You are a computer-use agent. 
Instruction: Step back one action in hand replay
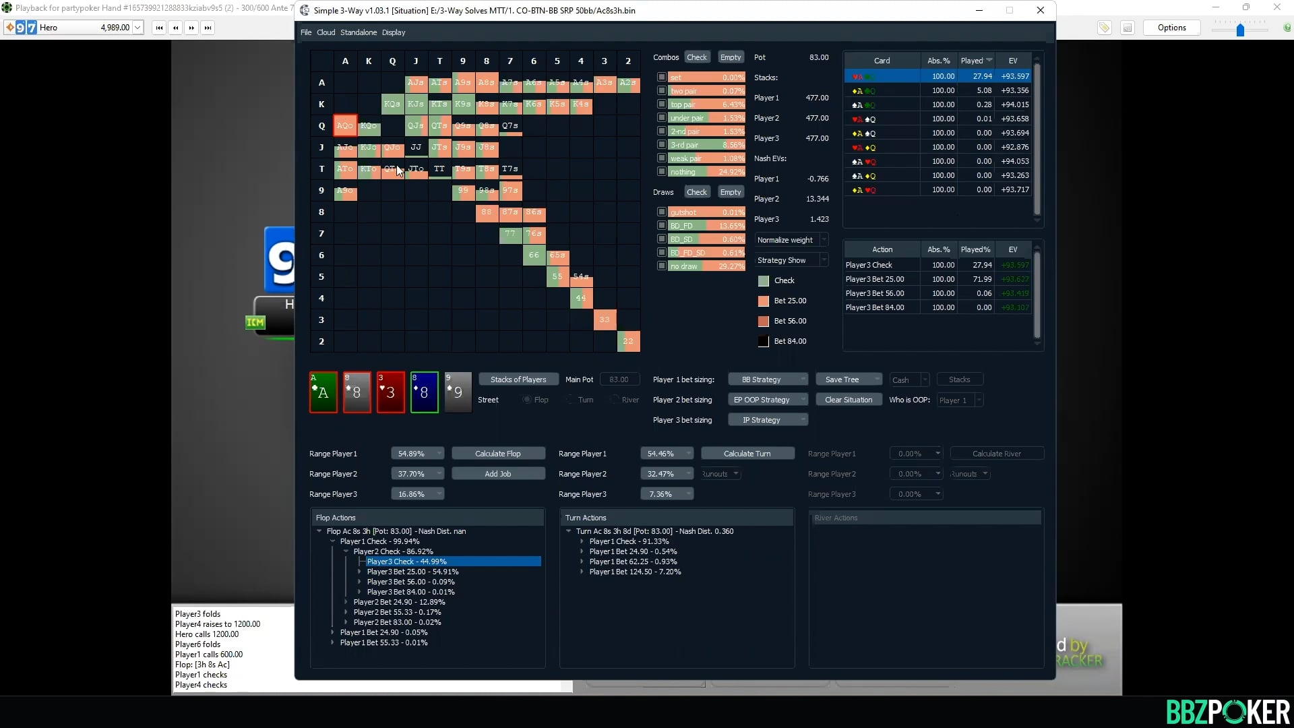point(175,28)
